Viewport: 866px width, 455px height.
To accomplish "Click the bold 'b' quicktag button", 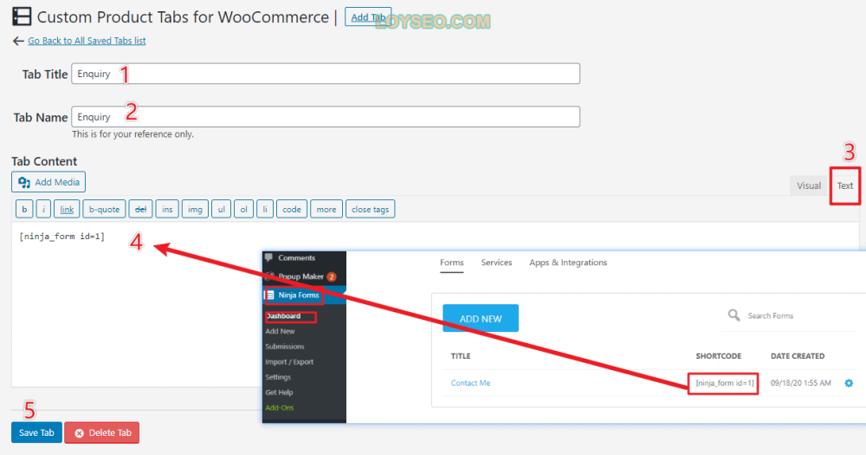I will (24, 209).
